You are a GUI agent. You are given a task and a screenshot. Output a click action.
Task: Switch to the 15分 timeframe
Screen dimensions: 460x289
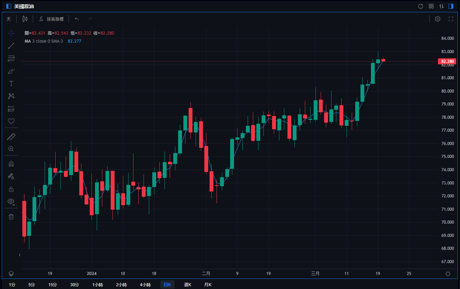click(x=52, y=284)
